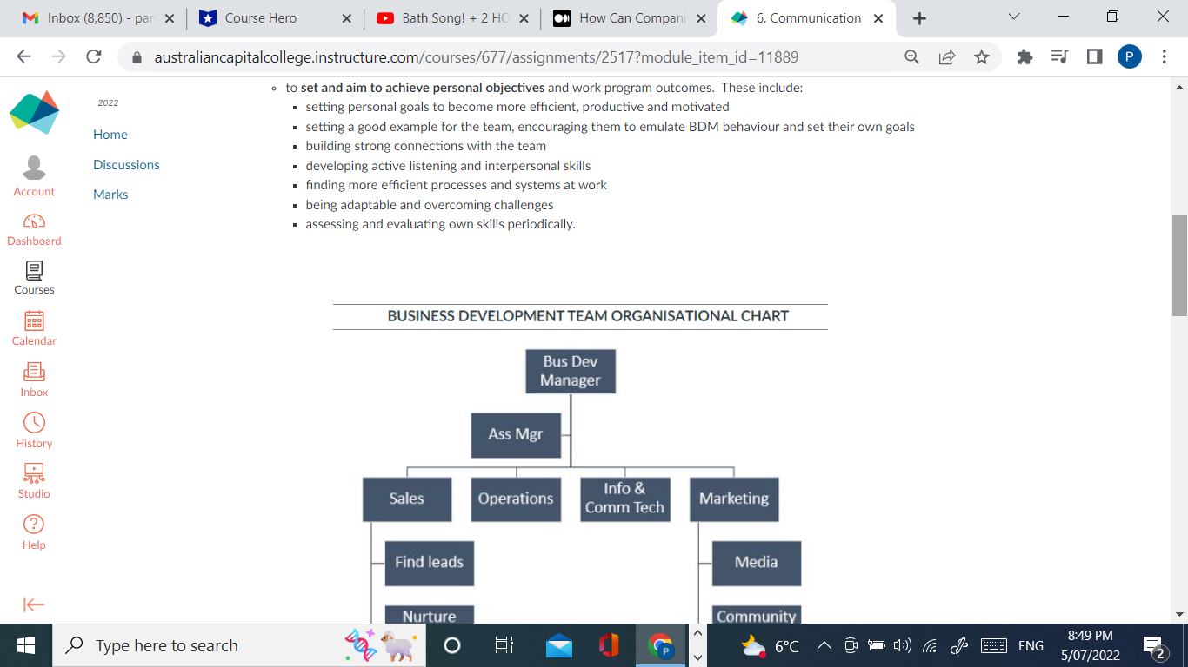This screenshot has width=1188, height=667.
Task: Collapse the global navigation with the arrow
Action: [34, 604]
